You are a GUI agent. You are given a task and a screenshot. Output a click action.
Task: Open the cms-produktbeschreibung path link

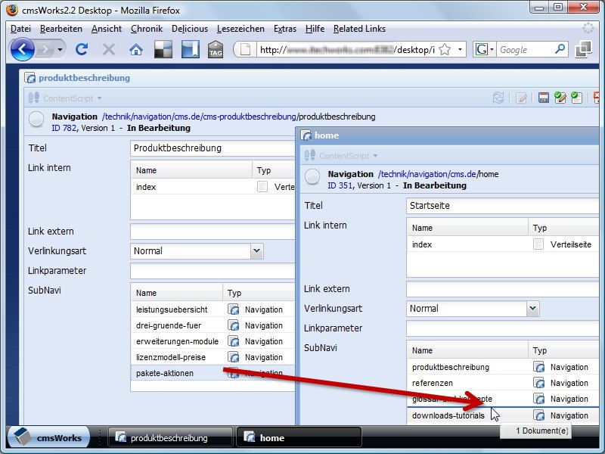[x=250, y=117]
